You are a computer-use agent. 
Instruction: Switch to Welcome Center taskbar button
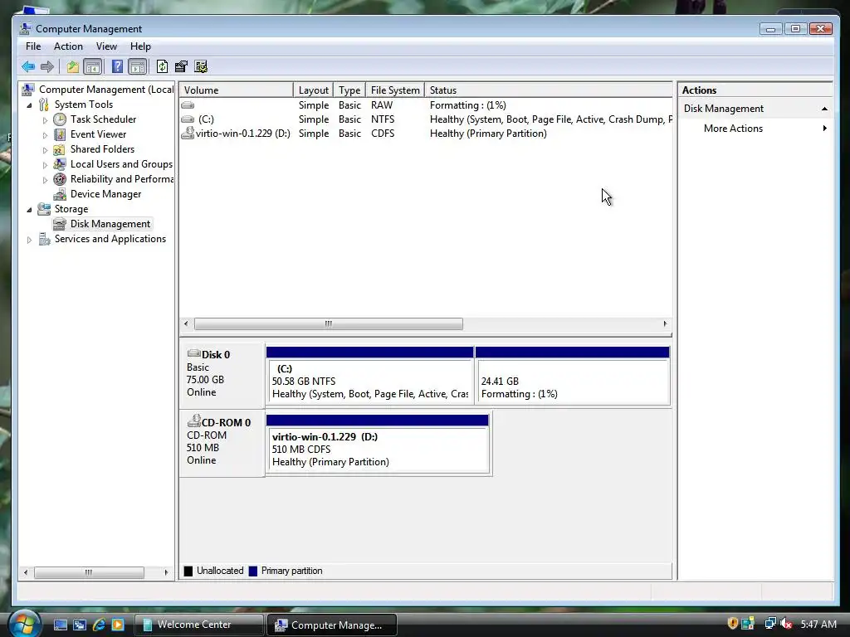pyautogui.click(x=198, y=625)
